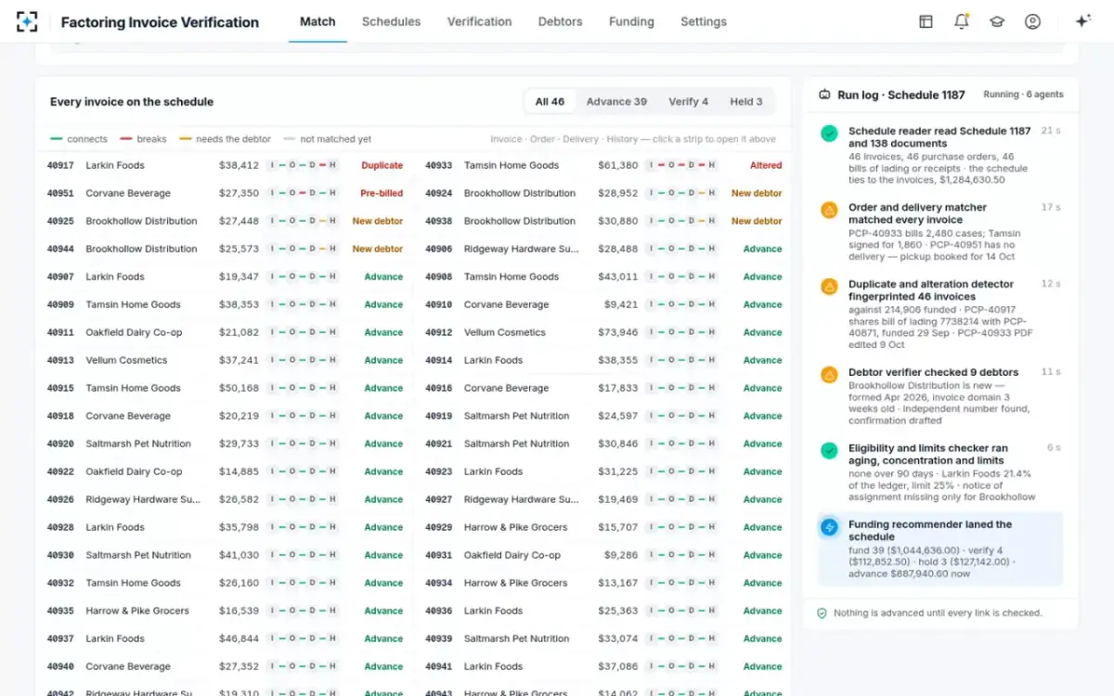This screenshot has width=1114, height=696.
Task: Filter by Verify 4
Action: (688, 102)
